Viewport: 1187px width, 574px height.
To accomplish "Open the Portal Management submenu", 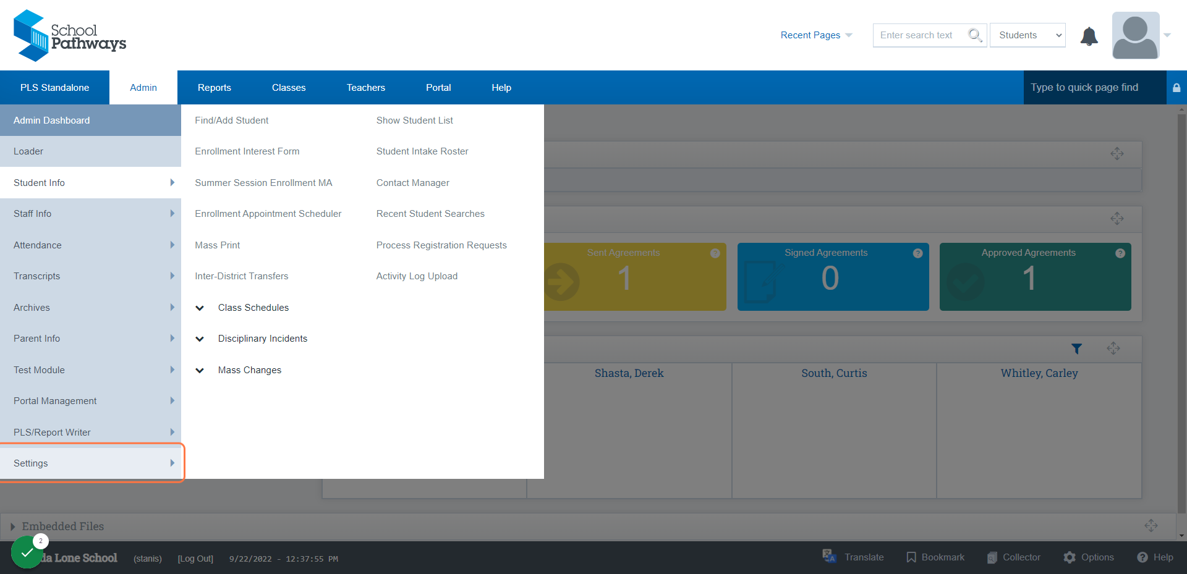I will click(90, 401).
